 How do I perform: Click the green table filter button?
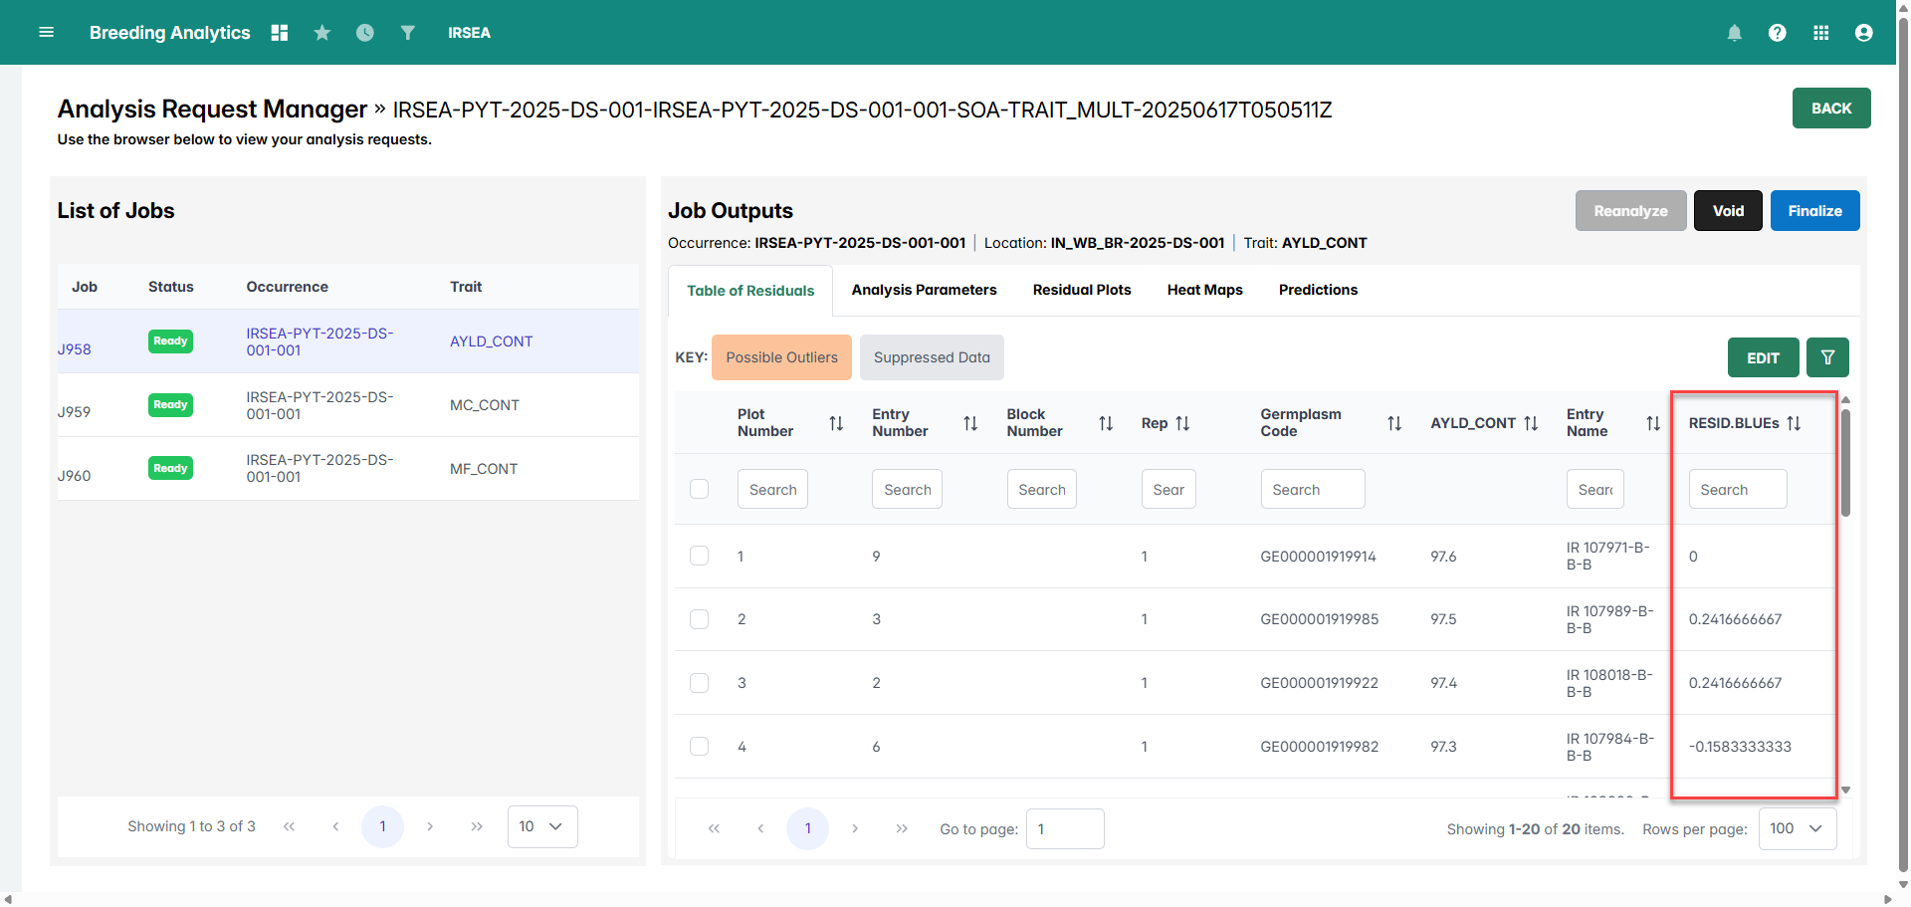(1827, 357)
